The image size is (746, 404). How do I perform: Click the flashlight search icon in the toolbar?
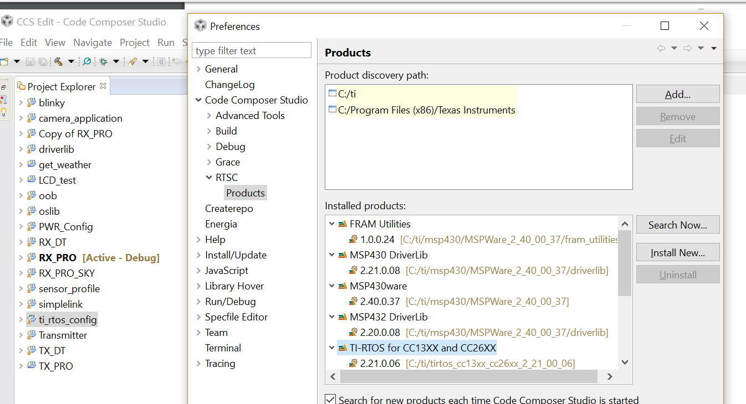(132, 61)
